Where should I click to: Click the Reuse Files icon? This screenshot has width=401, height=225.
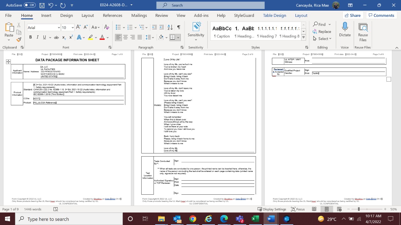click(363, 32)
